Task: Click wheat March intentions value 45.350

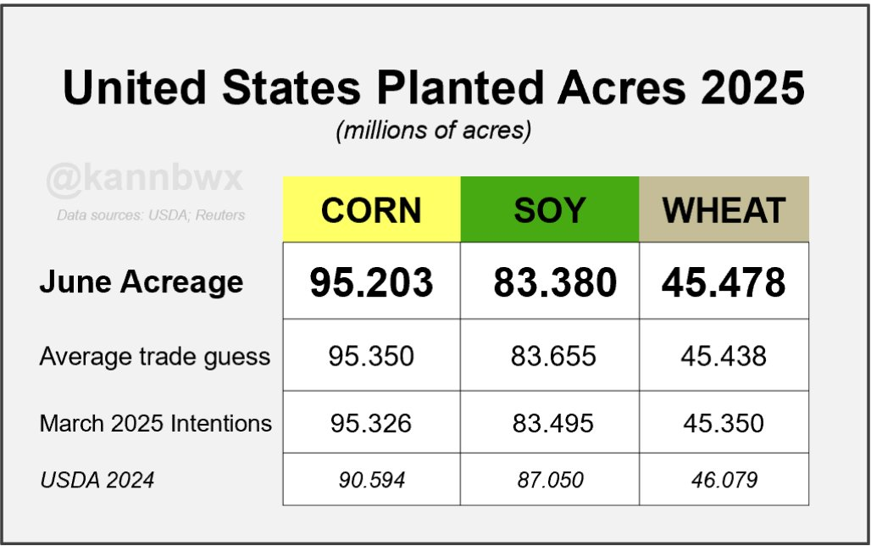Action: click(x=724, y=424)
